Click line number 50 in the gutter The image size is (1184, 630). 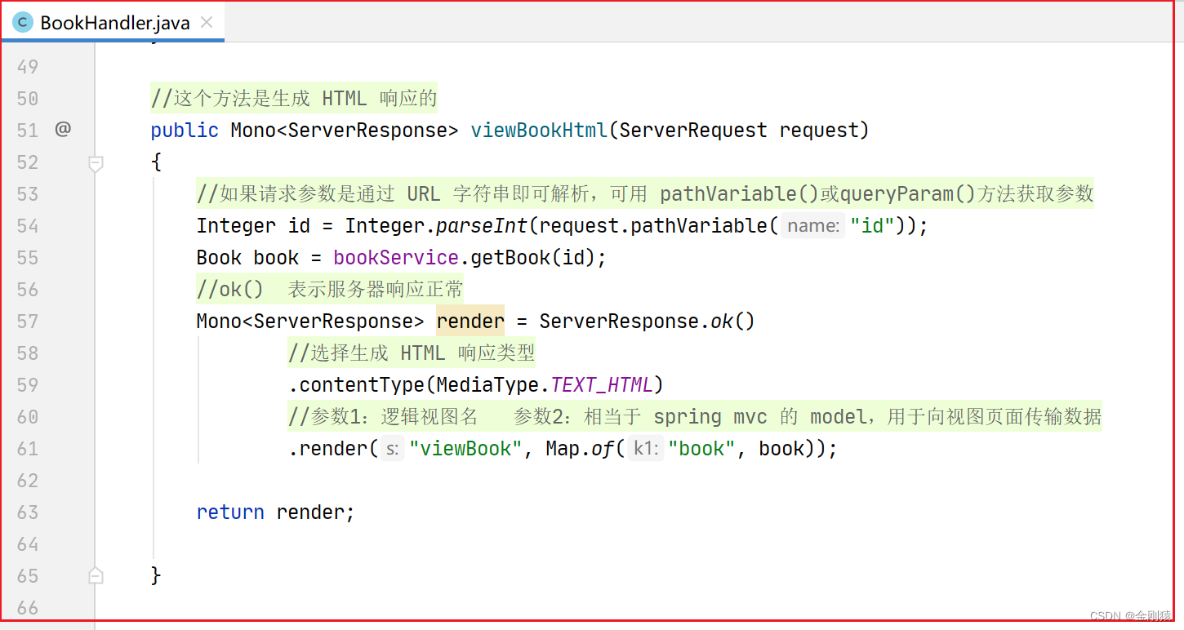coord(28,99)
